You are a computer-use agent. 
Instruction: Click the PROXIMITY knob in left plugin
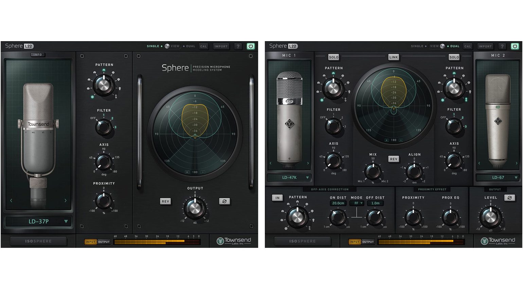click(104, 201)
